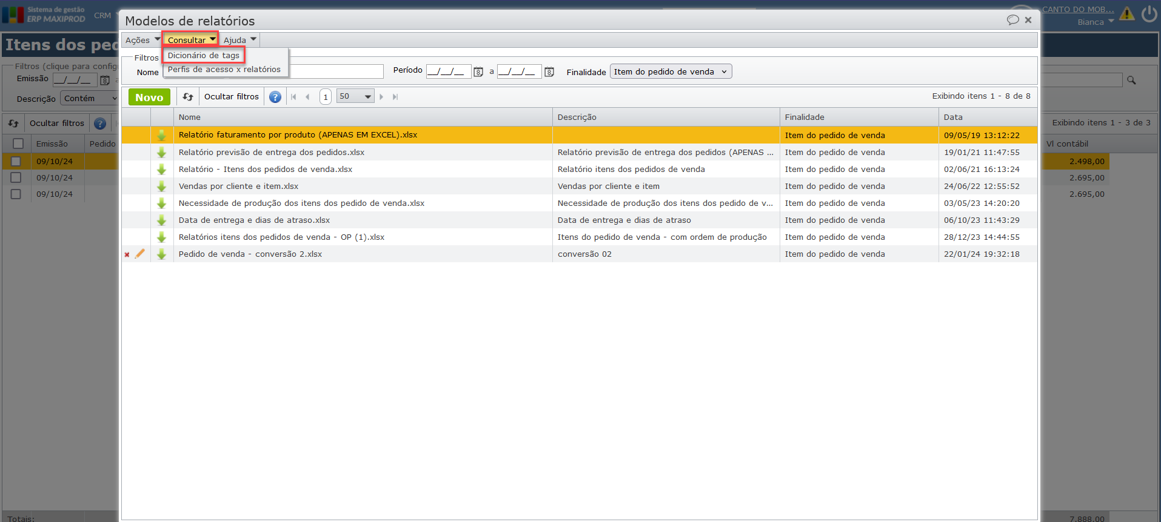Click Ocultar filtros in the models dialog
This screenshot has height=522, width=1161.
[232, 97]
